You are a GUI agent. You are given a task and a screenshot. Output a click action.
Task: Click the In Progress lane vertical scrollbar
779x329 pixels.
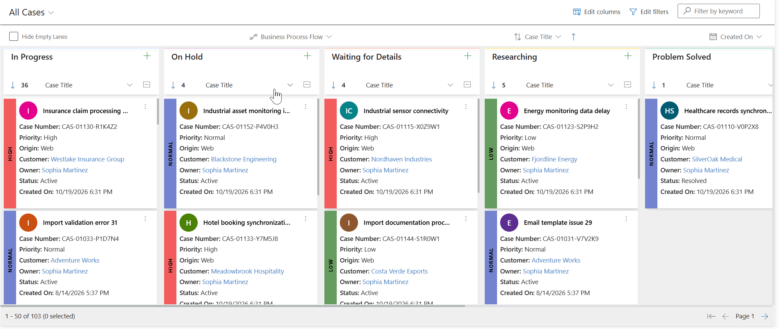click(158, 112)
